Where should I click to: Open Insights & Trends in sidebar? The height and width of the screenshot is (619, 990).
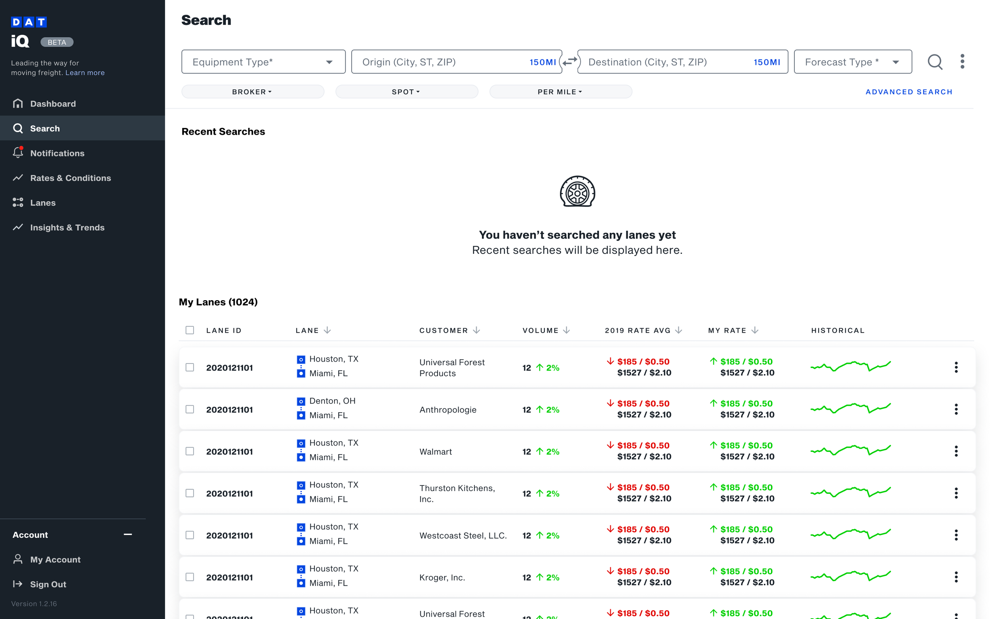67,227
